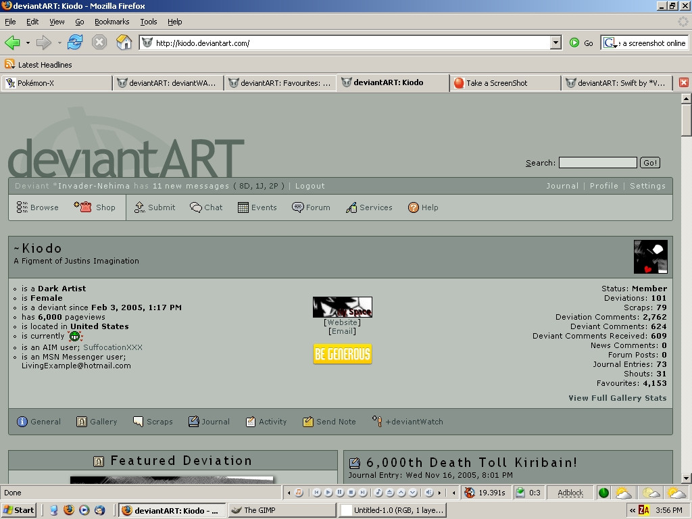This screenshot has width=692, height=519.
Task: Click the Go! button next to Search
Action: point(650,163)
